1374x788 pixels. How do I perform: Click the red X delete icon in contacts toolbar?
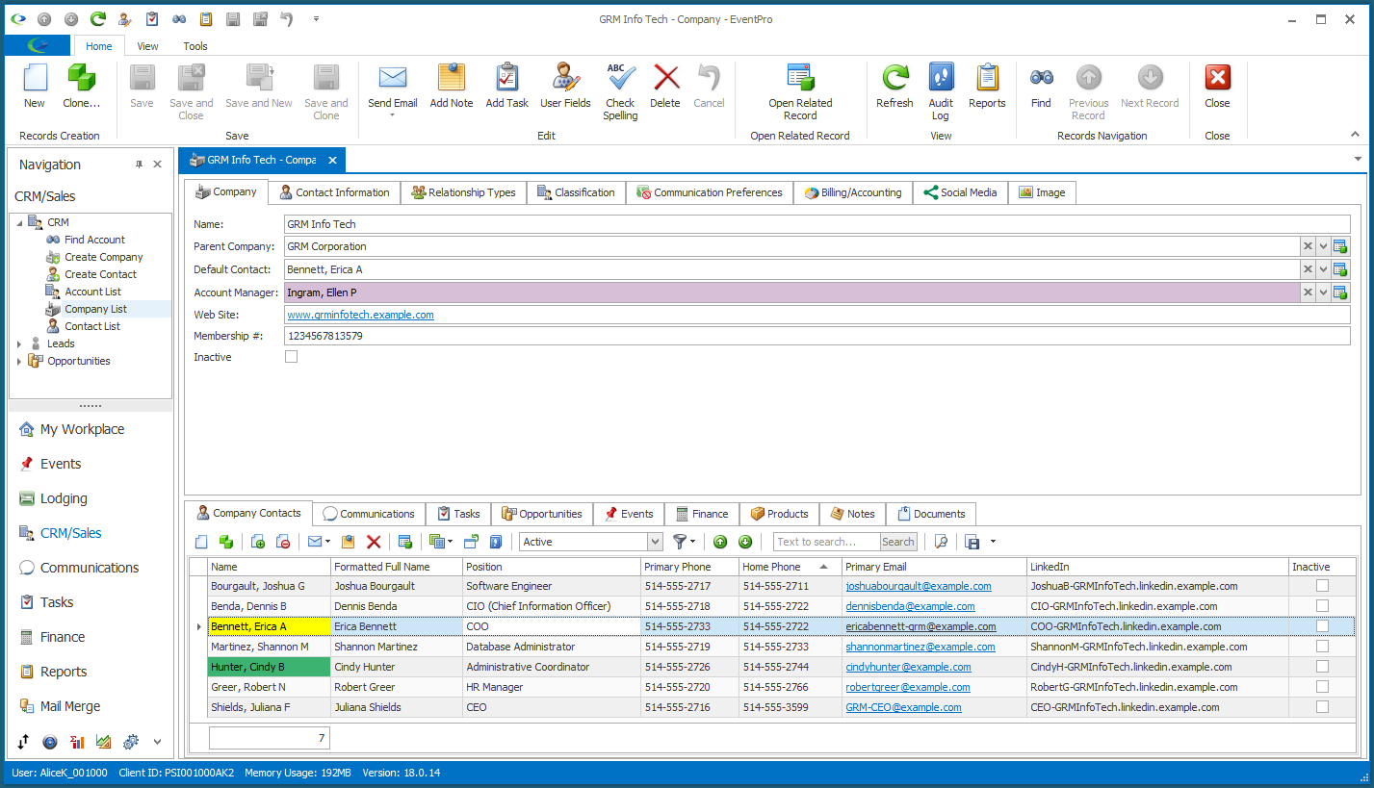pos(374,542)
